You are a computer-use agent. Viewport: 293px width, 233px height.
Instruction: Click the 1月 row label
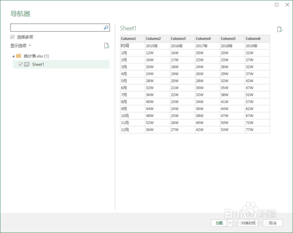132,53
